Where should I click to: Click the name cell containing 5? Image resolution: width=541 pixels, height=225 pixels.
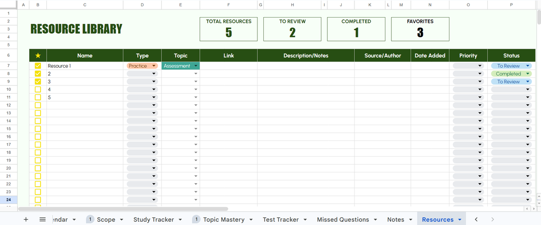[85, 97]
